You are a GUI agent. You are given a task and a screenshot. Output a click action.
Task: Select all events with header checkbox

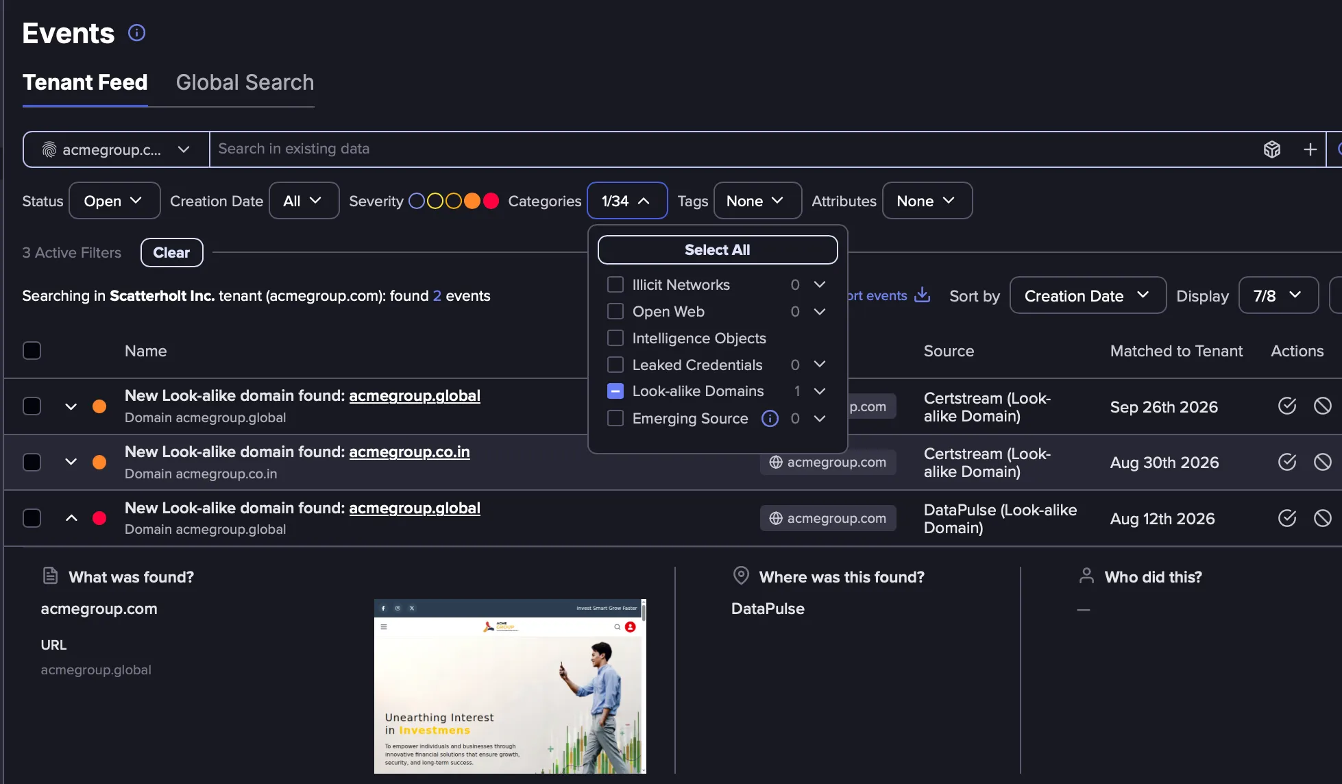(32, 350)
